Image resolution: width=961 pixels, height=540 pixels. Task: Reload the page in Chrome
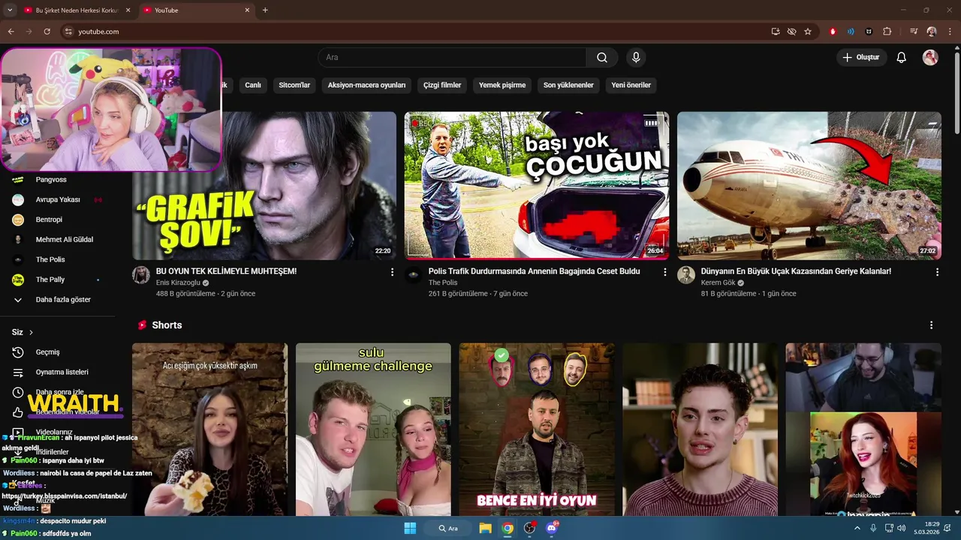pyautogui.click(x=47, y=31)
